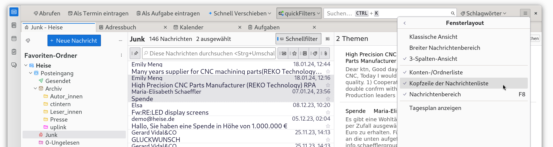Uncheck the Konten-/Ordnerliste layout option
Screen dimensions: 553x147
pos(436,72)
